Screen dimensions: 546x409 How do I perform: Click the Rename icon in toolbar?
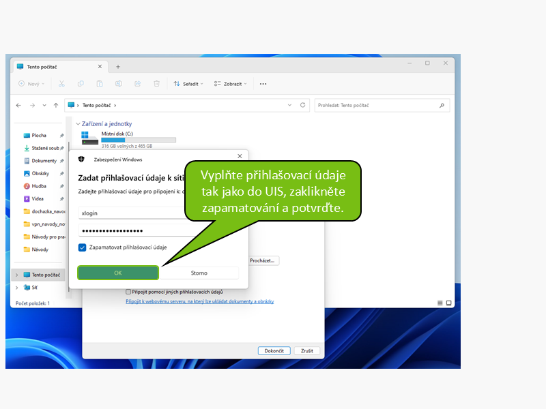click(119, 84)
